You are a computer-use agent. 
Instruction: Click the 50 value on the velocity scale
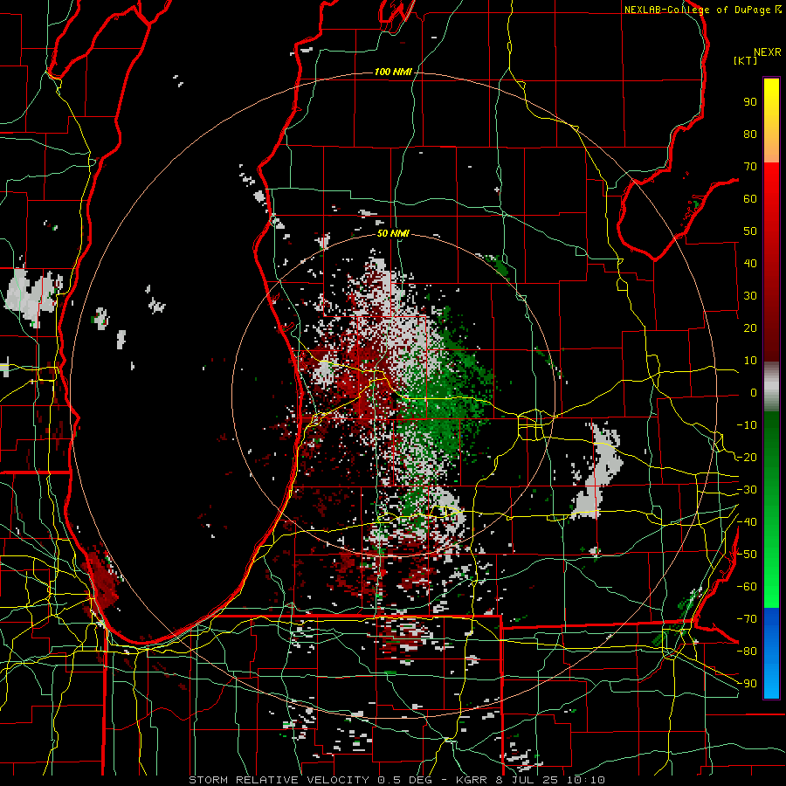tap(750, 231)
